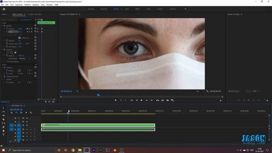Step forward one frame
This screenshot has height=153, width=272.
147,100
